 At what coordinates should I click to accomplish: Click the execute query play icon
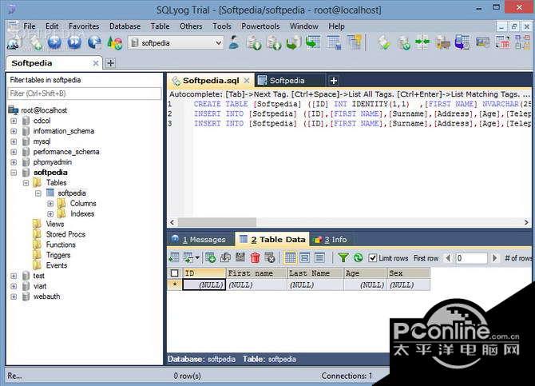pos(54,42)
